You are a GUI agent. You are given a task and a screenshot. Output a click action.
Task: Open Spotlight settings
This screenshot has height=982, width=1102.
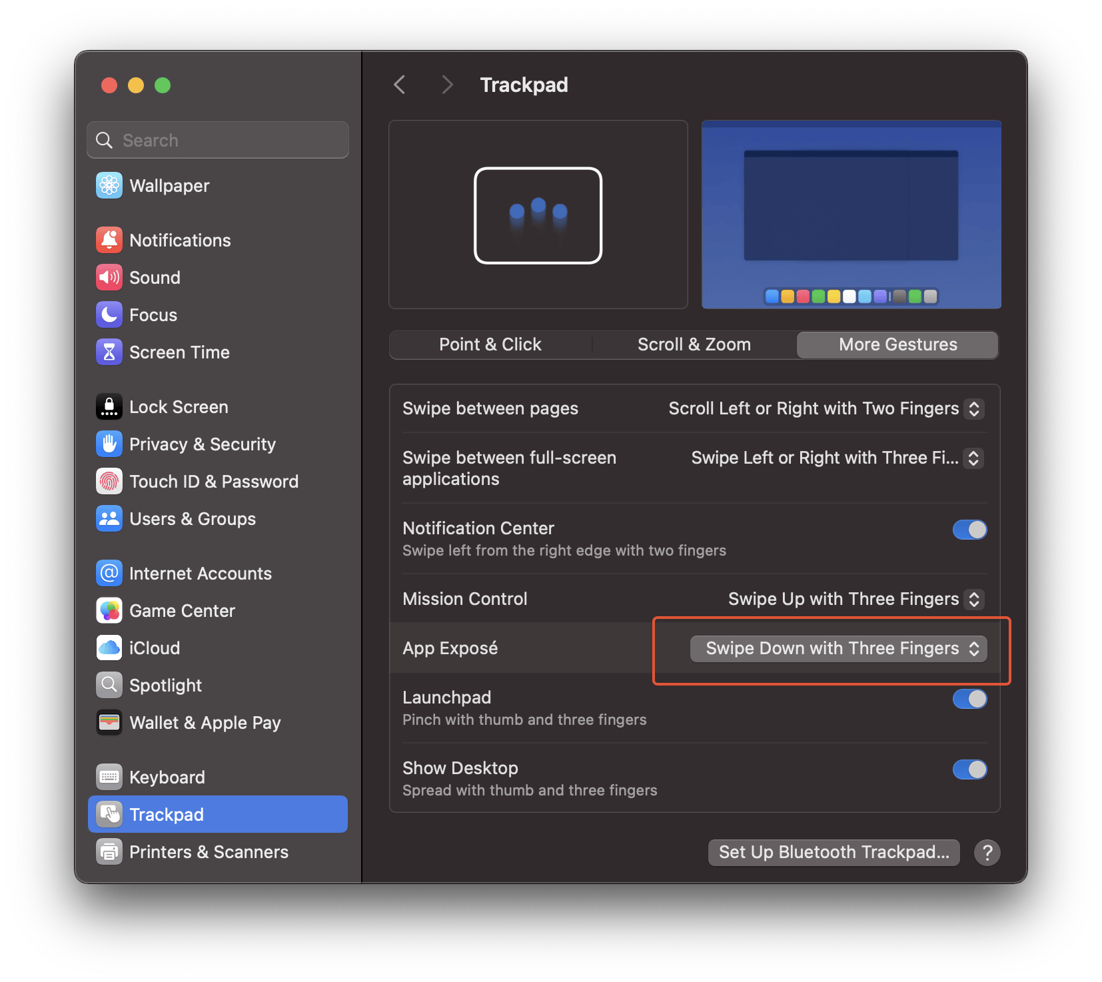click(x=165, y=684)
